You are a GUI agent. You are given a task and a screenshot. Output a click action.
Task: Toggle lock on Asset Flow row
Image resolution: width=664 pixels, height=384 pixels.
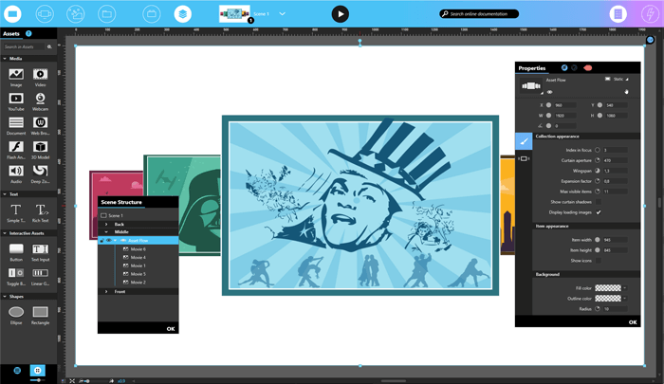[102, 241]
